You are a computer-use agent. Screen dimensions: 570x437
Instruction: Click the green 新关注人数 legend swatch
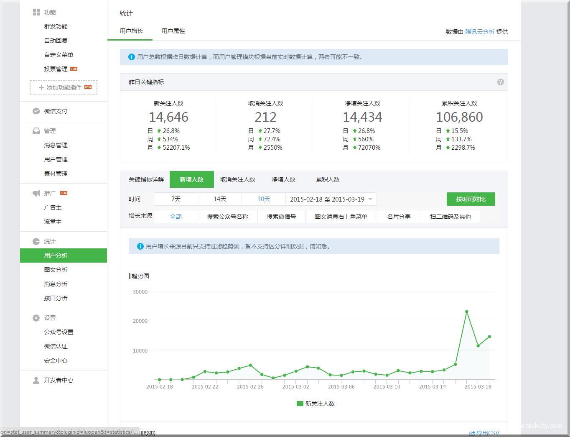(299, 403)
